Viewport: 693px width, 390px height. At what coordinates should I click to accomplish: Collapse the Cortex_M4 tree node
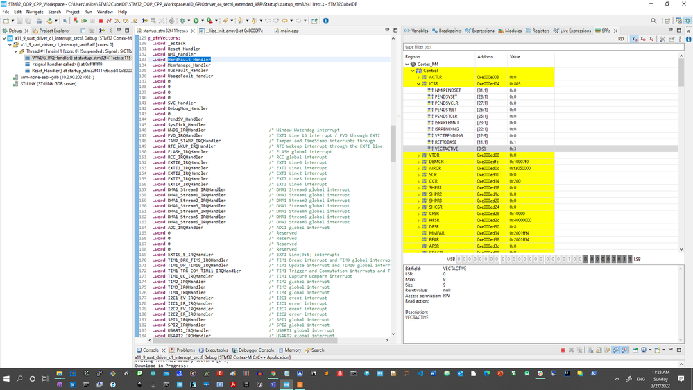pos(407,64)
